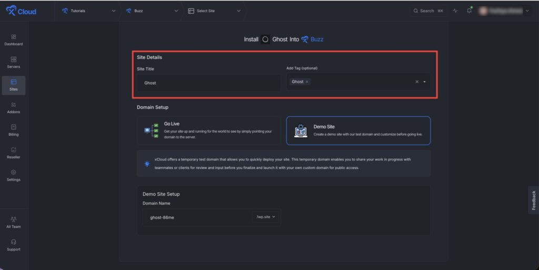This screenshot has height=270, width=539.
Task: Go to the Sites sidebar item
Action: click(13, 85)
